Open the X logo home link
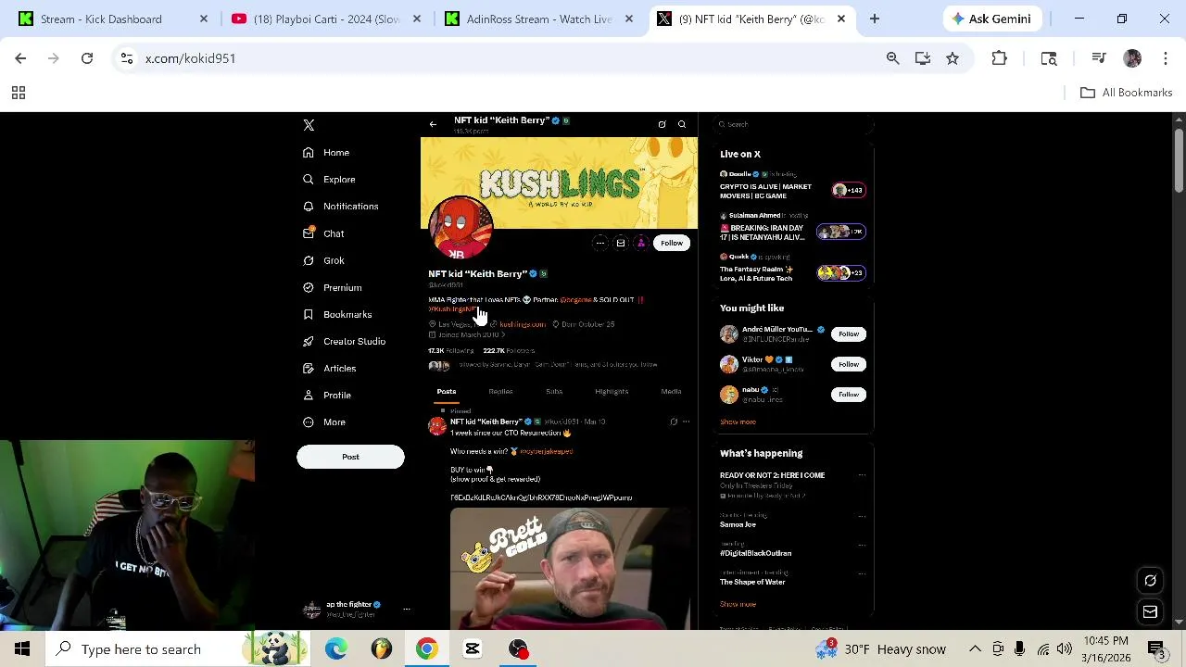The height and width of the screenshot is (667, 1186). (309, 125)
